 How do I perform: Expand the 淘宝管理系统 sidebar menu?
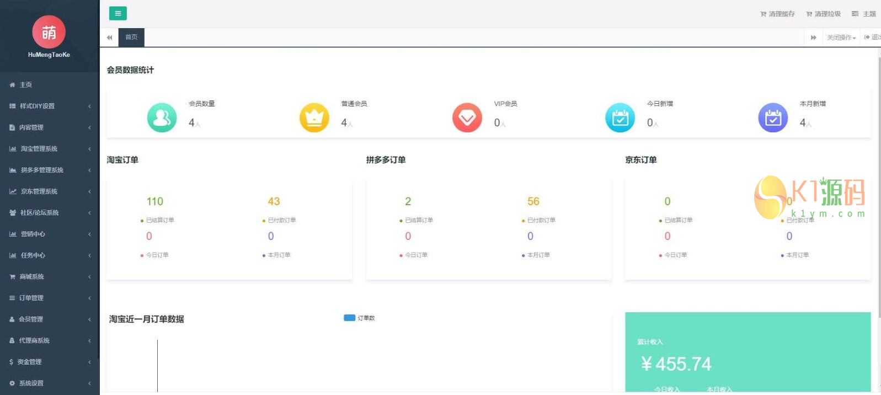pyautogui.click(x=49, y=149)
